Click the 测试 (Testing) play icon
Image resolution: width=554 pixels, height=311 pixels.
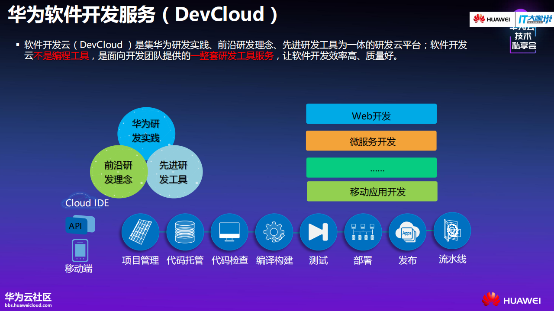319,232
